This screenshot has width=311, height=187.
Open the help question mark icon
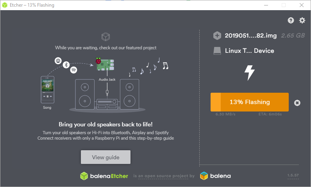(291, 20)
